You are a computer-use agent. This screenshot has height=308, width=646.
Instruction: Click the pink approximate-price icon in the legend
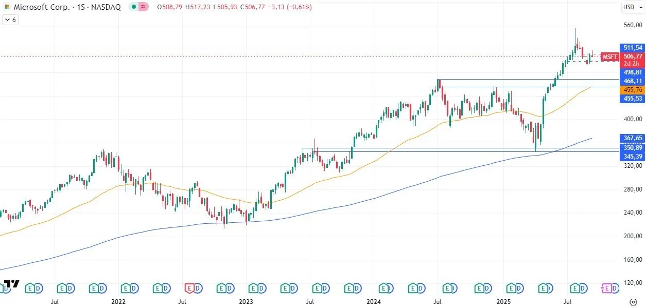click(143, 7)
